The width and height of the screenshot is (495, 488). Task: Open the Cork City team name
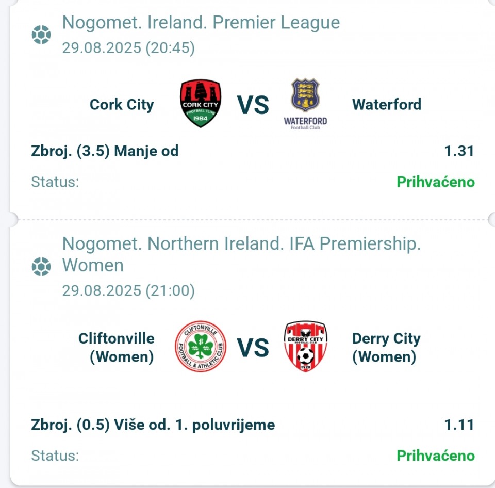pos(122,105)
